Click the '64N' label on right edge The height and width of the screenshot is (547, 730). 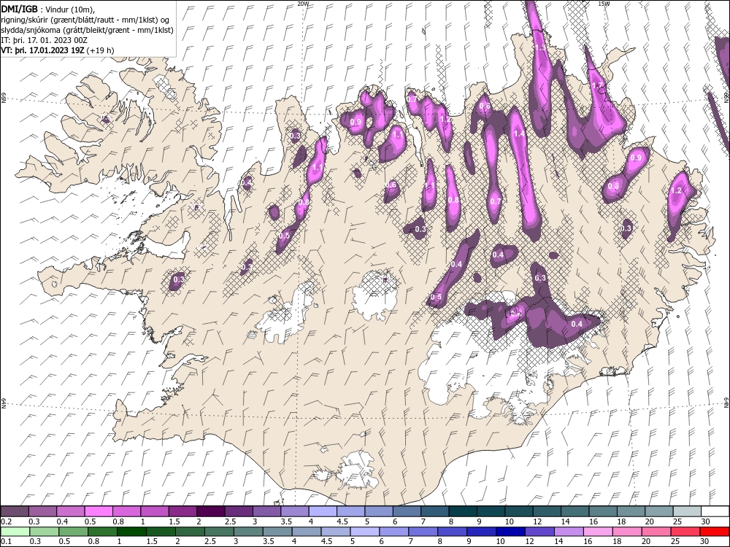point(726,402)
